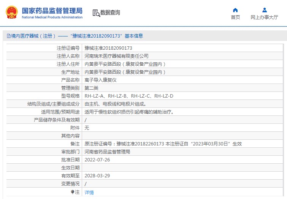Screen dimensions: 287x199
Task: Select 河南省药品监督管理局 approval department
Action: pyautogui.click(x=107, y=152)
